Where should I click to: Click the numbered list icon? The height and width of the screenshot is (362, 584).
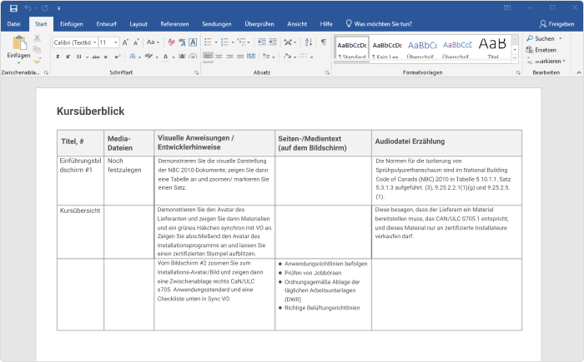point(224,42)
